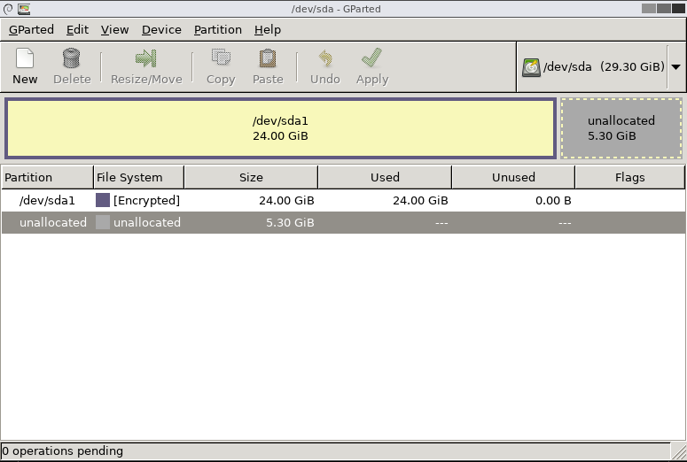Click the hard disk icon beside /dev/sda
687x462 pixels.
click(531, 67)
